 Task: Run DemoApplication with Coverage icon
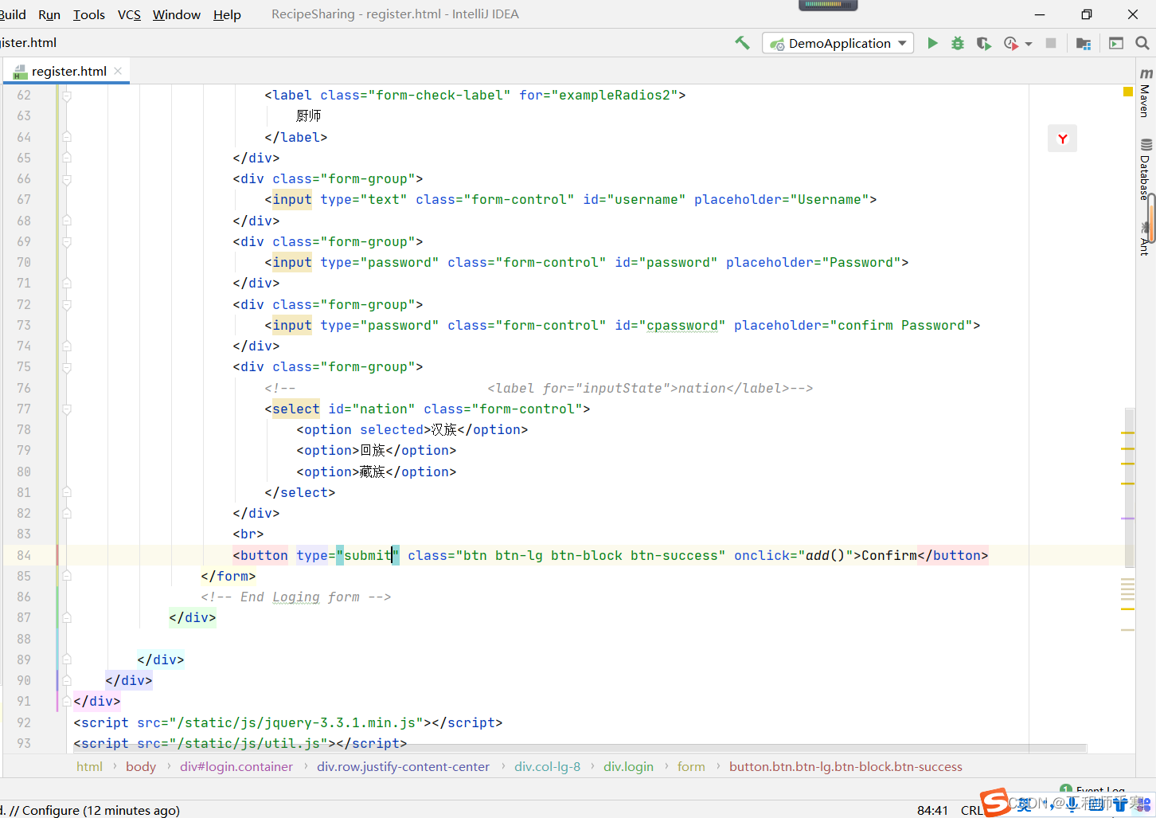(x=984, y=43)
